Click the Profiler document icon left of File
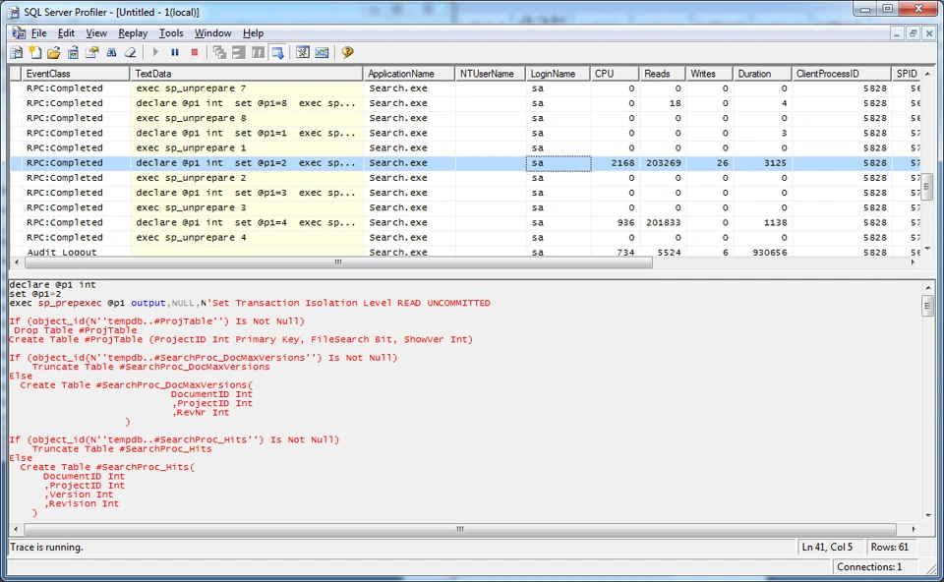944x582 pixels. (19, 33)
